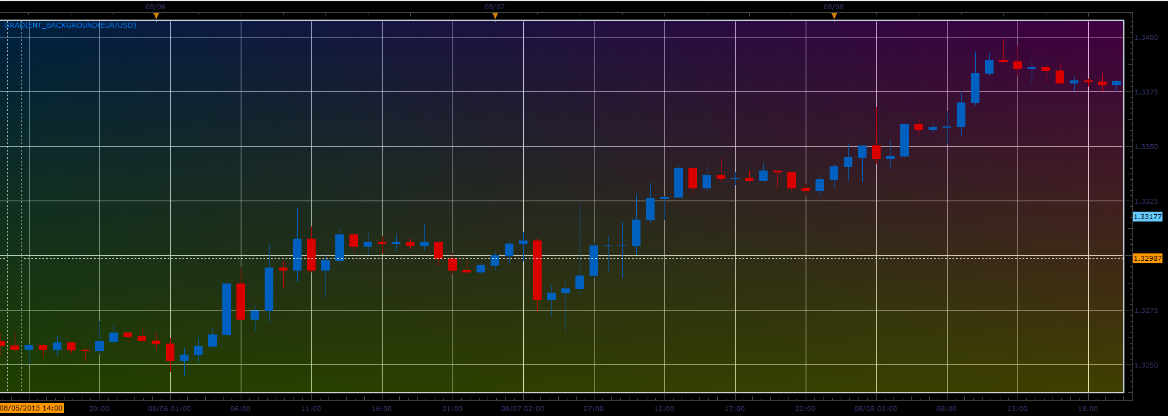The width and height of the screenshot is (1168, 416).
Task: Click the 08/06 01:00 time axis label
Action: (x=169, y=409)
